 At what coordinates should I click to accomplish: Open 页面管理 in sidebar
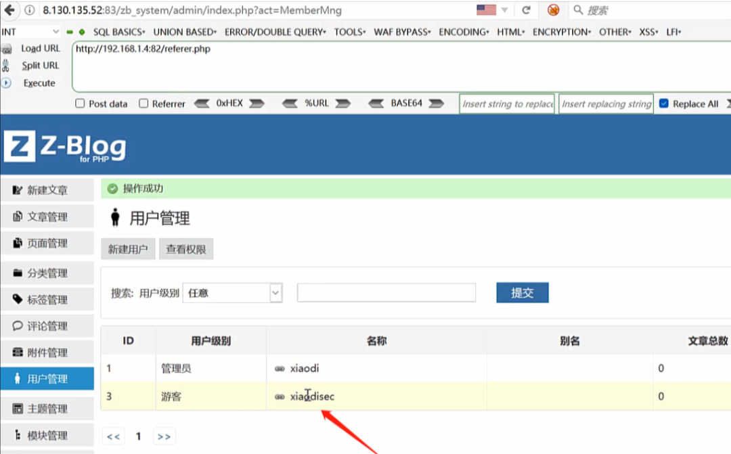click(x=47, y=244)
